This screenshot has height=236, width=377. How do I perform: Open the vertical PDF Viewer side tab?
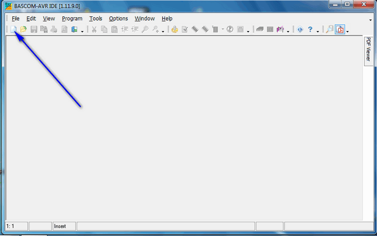pos(369,50)
